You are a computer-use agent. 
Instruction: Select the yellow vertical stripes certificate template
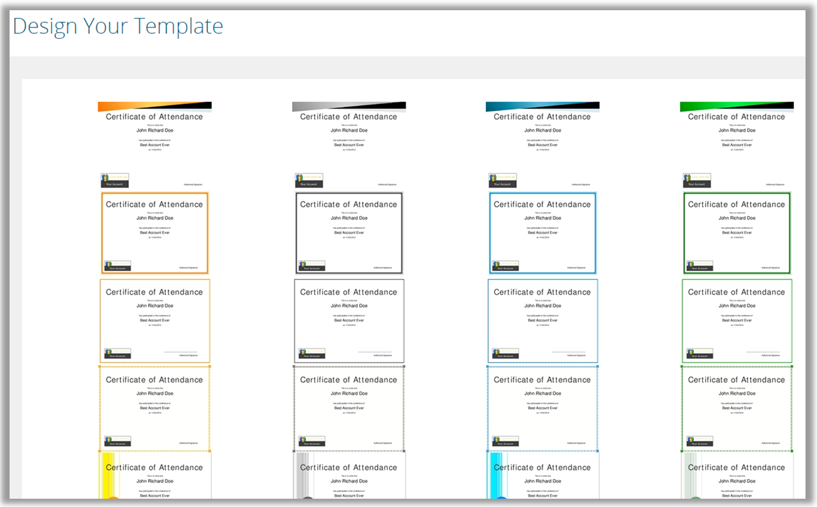pyautogui.click(x=154, y=476)
